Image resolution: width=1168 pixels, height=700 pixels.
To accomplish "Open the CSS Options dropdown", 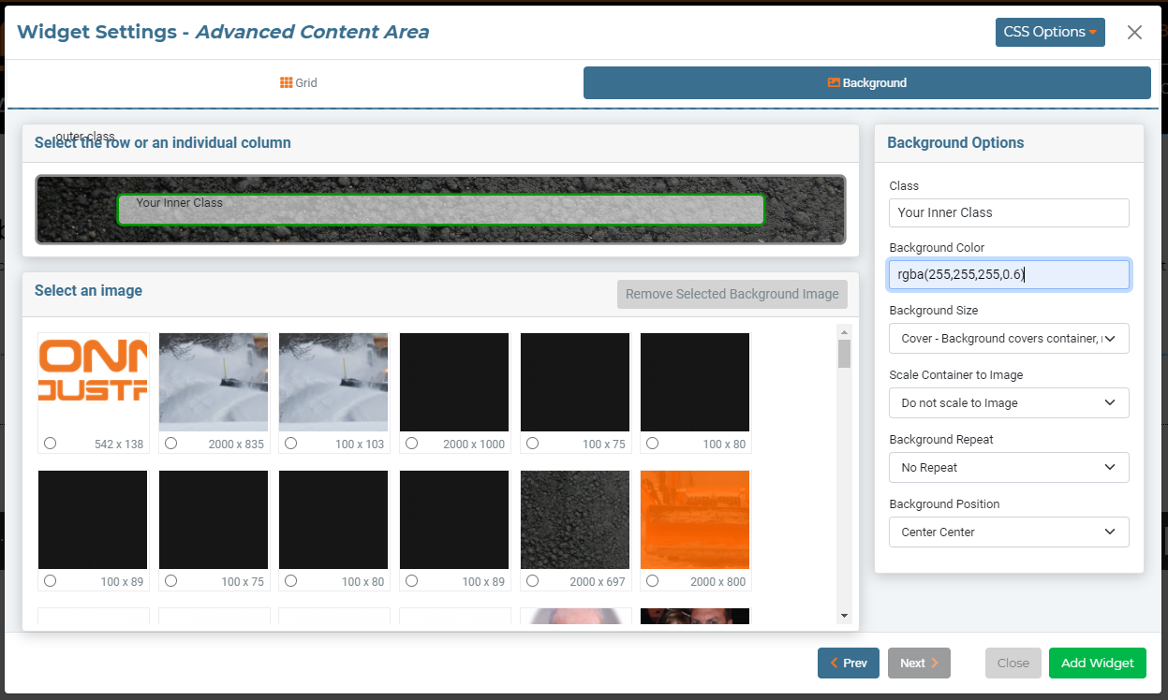I will point(1050,32).
